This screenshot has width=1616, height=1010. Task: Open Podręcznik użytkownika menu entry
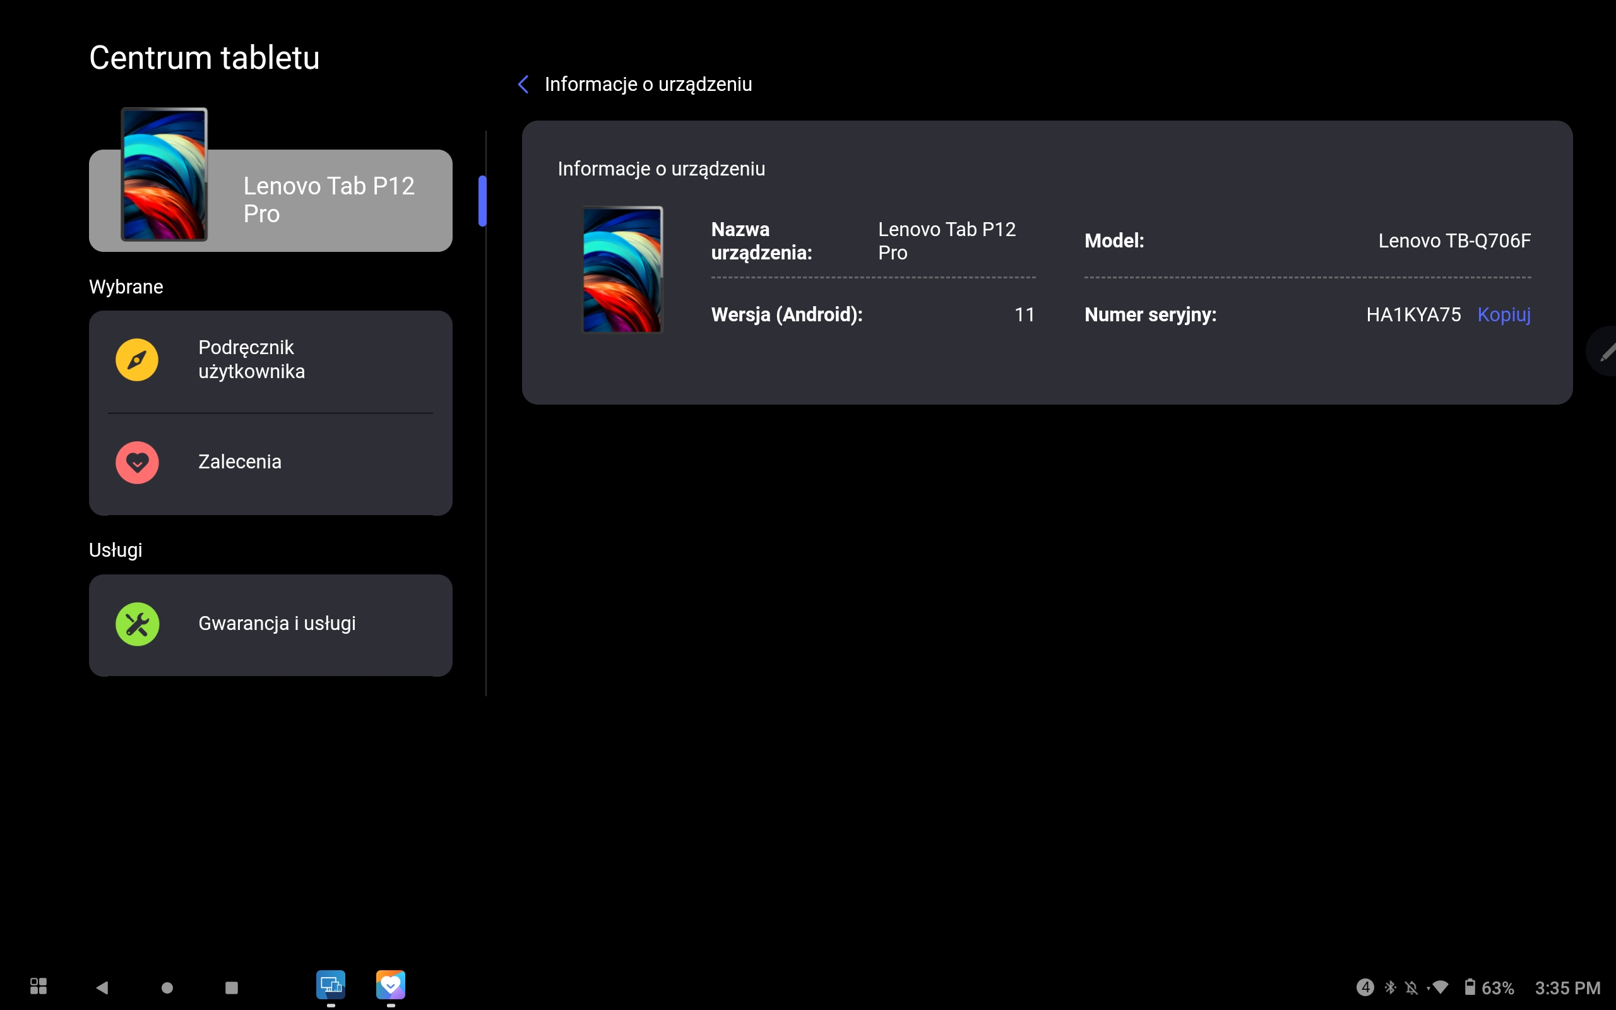coord(270,360)
